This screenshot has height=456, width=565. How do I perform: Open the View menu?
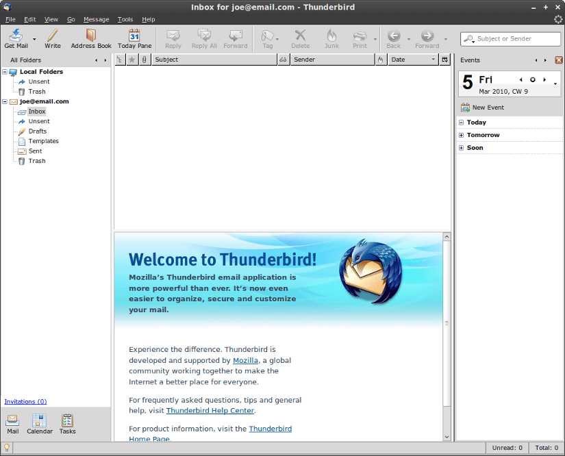coord(51,19)
